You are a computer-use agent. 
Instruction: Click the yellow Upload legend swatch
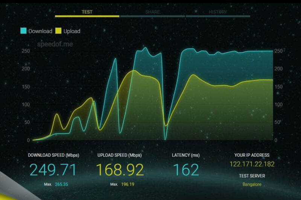click(58, 31)
